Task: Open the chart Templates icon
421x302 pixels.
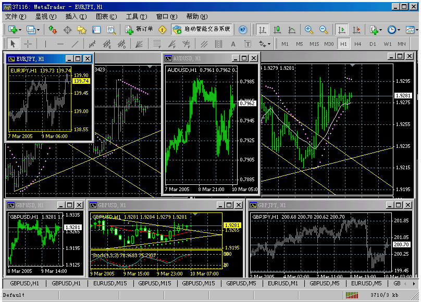Action: (x=410, y=30)
